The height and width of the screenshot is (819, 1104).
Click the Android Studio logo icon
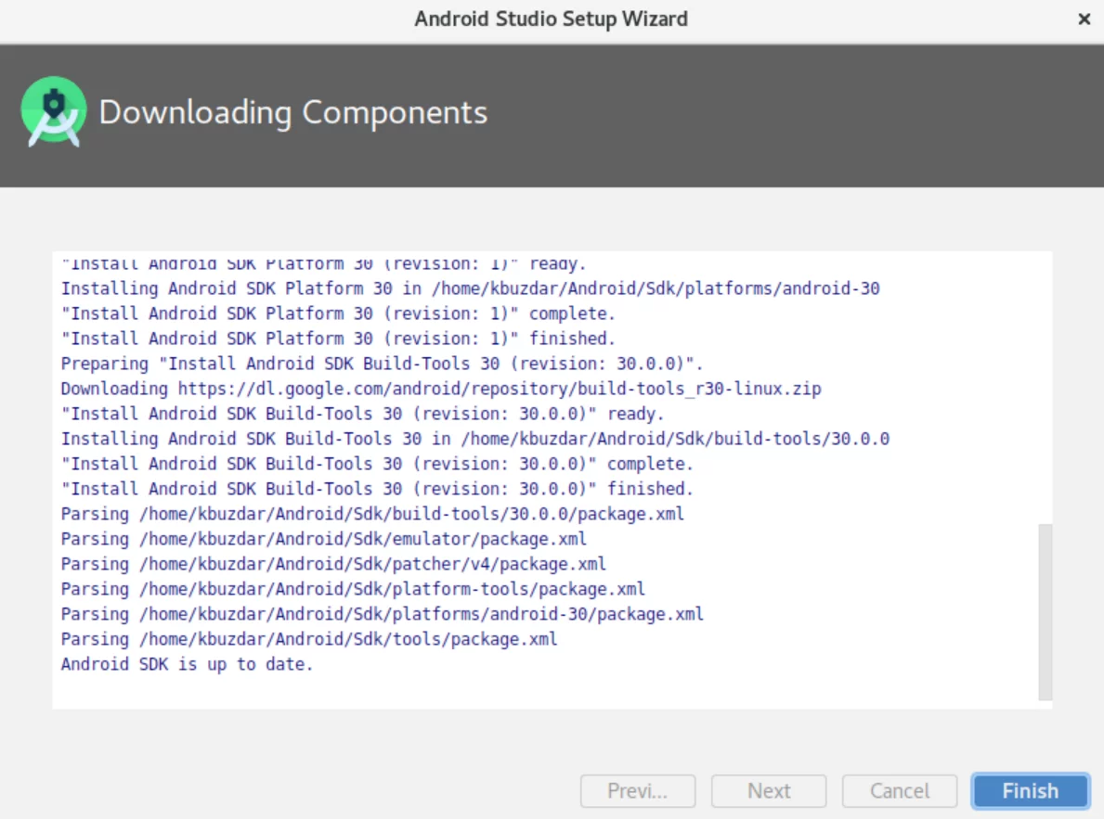[x=54, y=112]
